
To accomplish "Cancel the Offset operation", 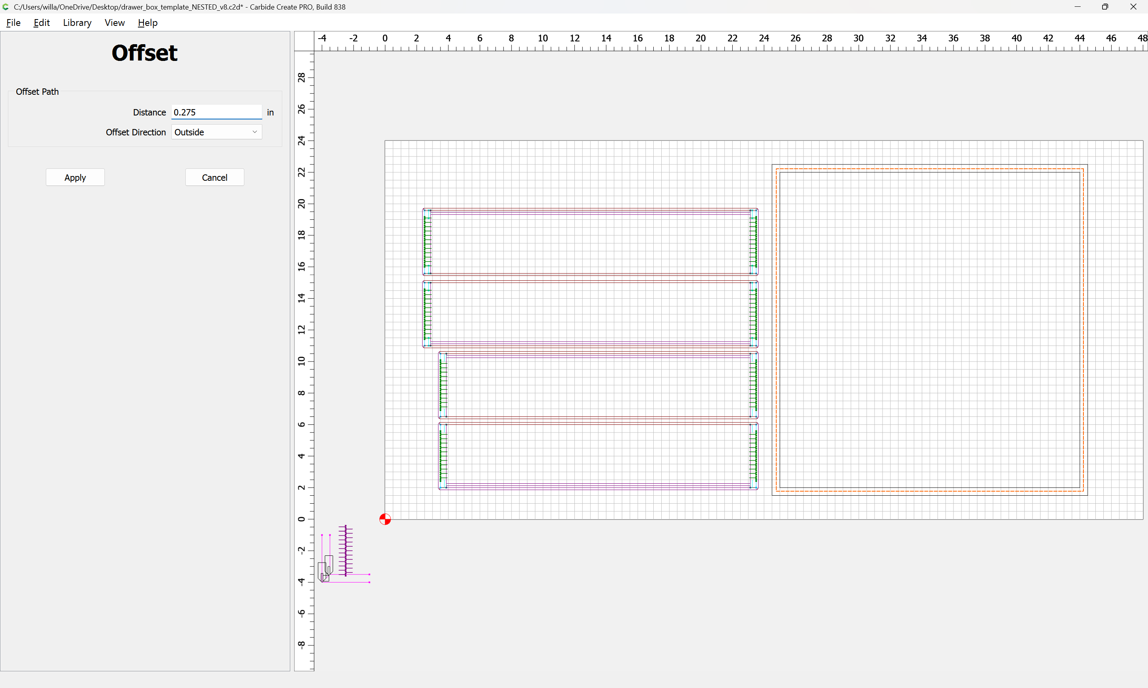I will tap(214, 178).
